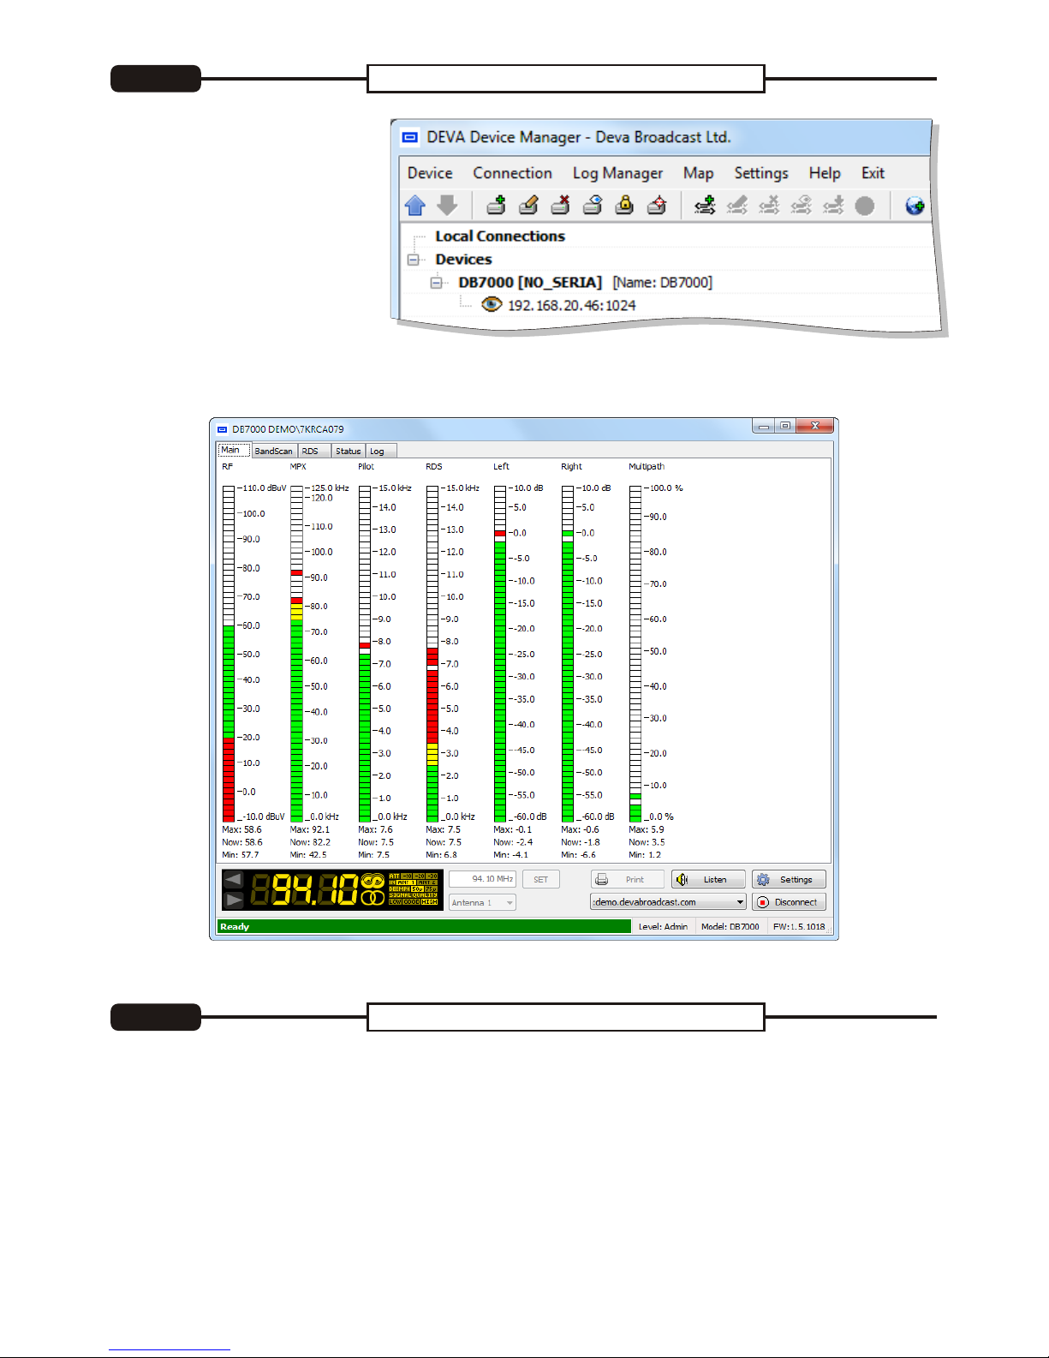Click the delete device icon with red X
This screenshot has width=1049, height=1358.
coord(560,206)
